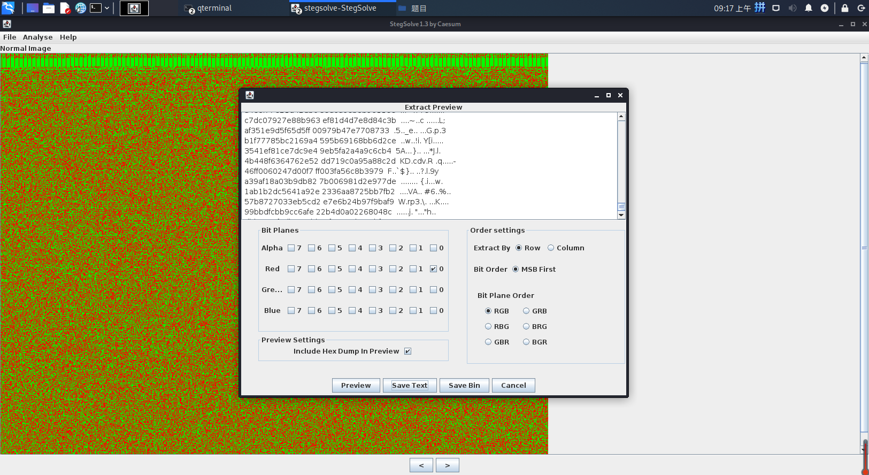The width and height of the screenshot is (869, 475).
Task: Click the 09:17 clock in panel
Action: (732, 8)
